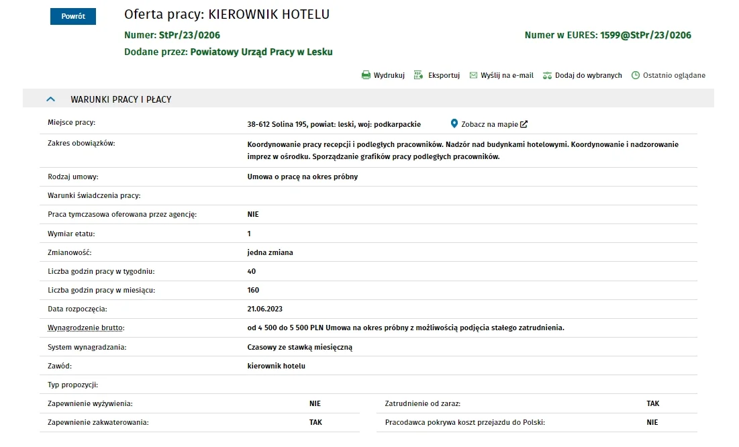Click the external link icon after Zobacz na mapie

524,124
